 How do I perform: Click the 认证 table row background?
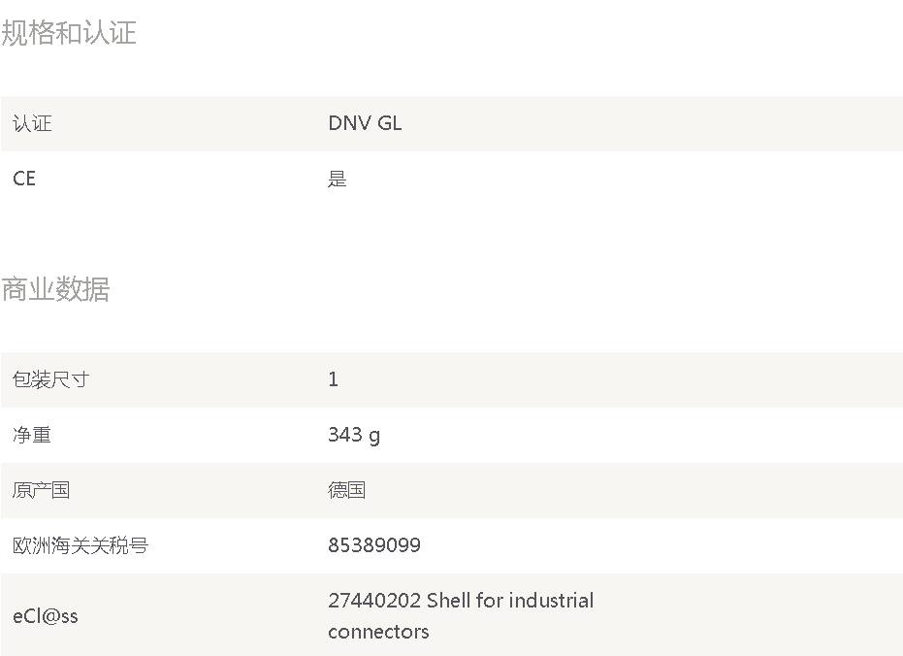click(452, 124)
